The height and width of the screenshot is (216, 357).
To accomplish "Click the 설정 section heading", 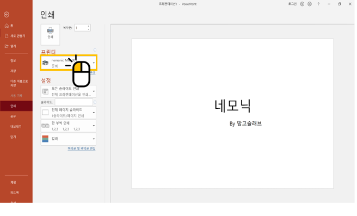I will click(46, 81).
